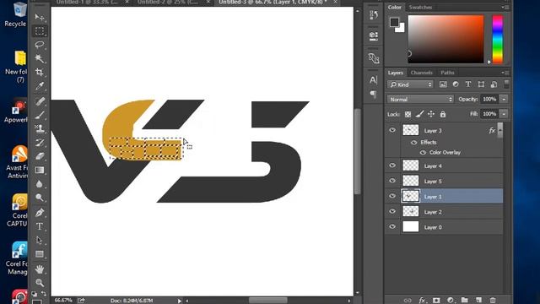540x304 pixels.
Task: Filter layers by type layers
Action: point(468,84)
